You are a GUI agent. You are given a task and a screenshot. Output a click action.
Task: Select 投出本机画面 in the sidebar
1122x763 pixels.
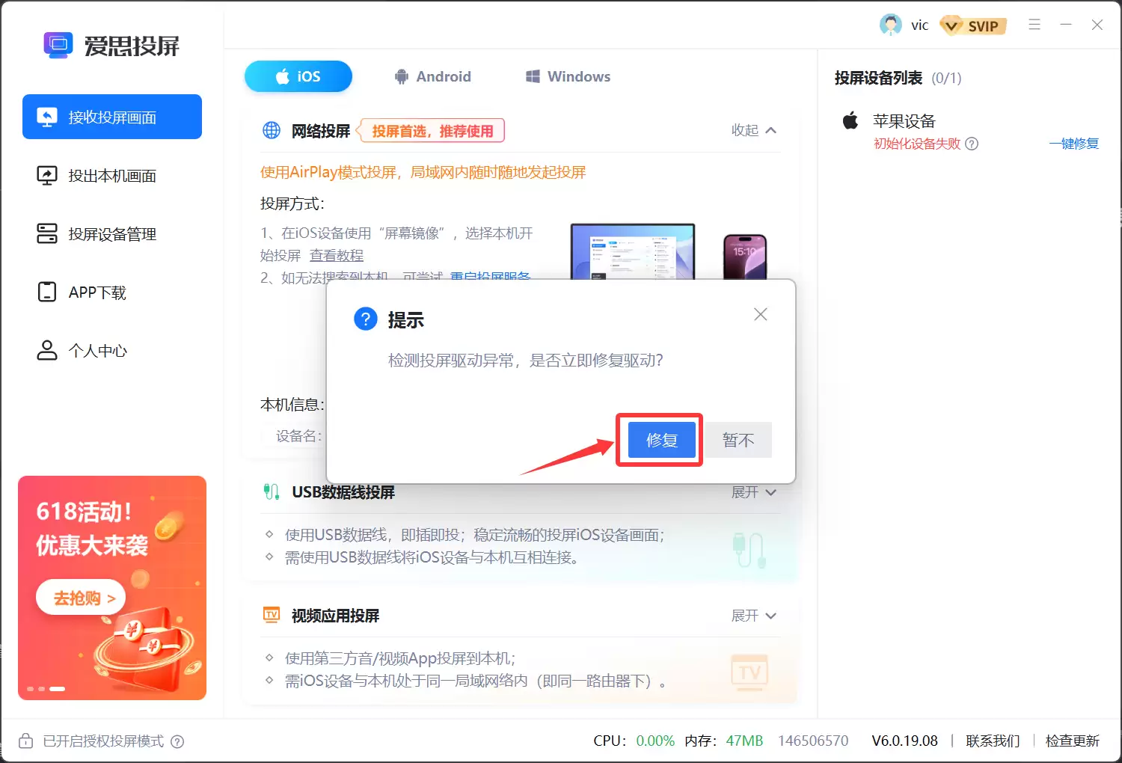110,175
